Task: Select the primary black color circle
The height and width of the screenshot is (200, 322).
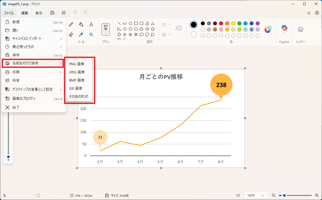Action: pos(194,25)
